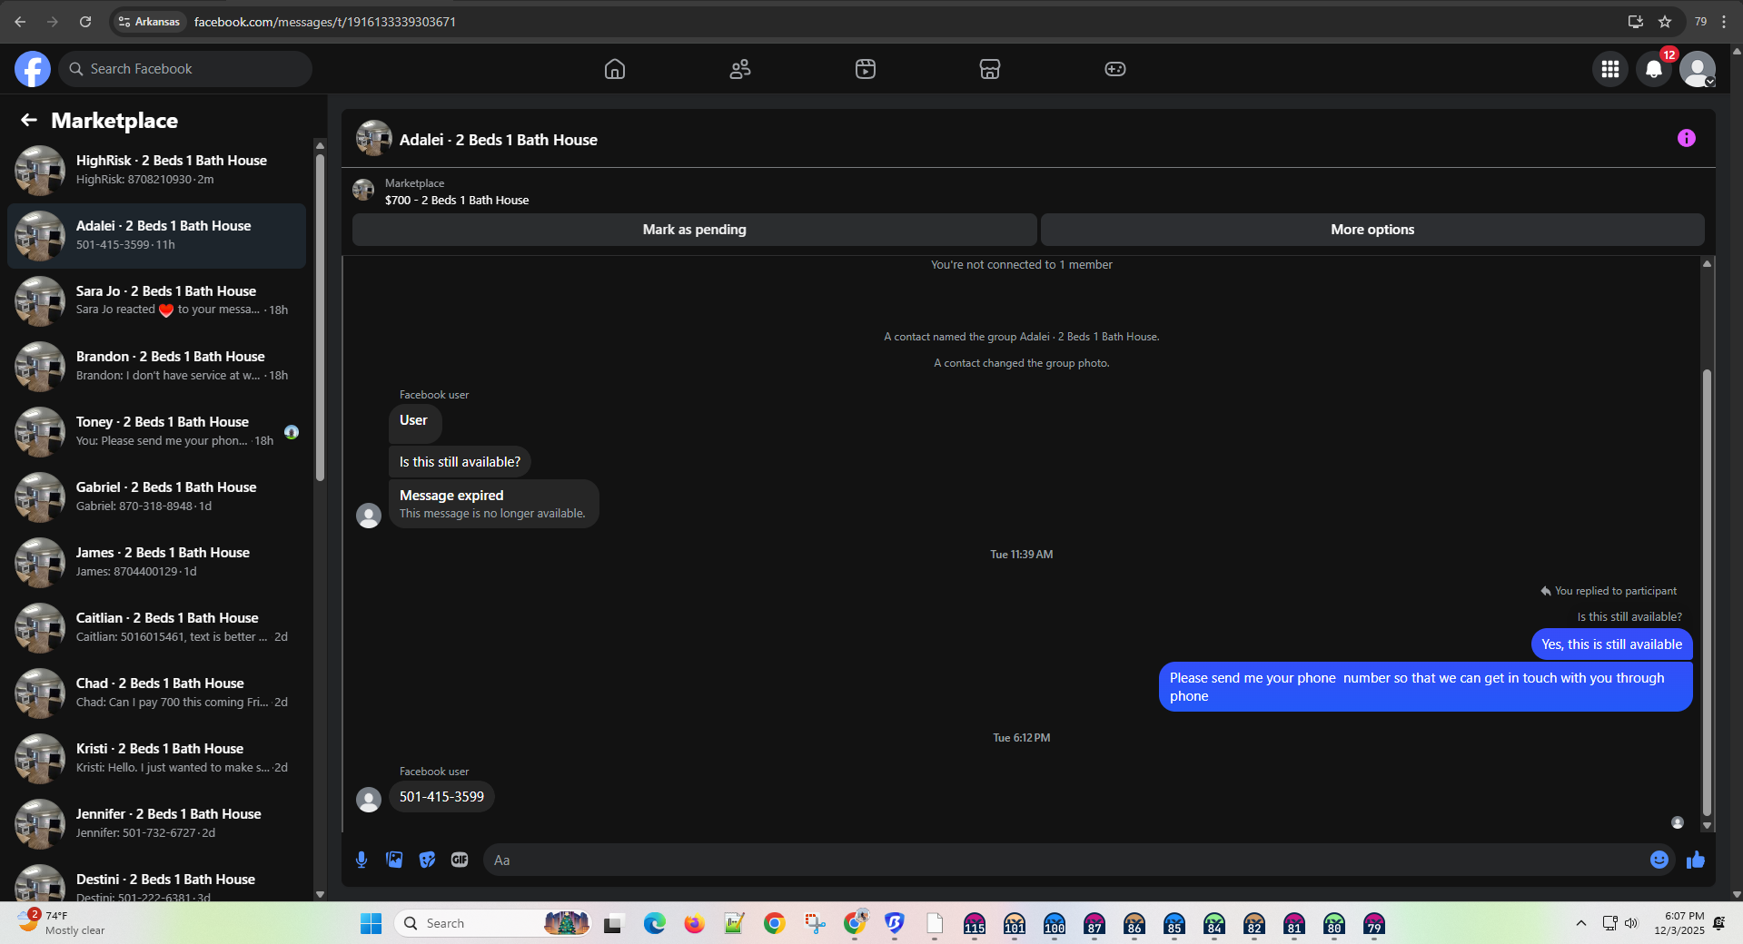The width and height of the screenshot is (1743, 944).
Task: Open the Brandon conversation
Action: (156, 366)
